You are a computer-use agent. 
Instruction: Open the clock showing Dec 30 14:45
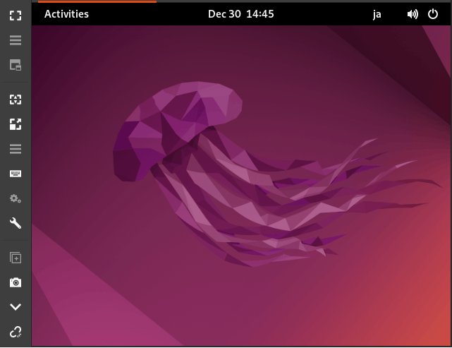pos(241,14)
